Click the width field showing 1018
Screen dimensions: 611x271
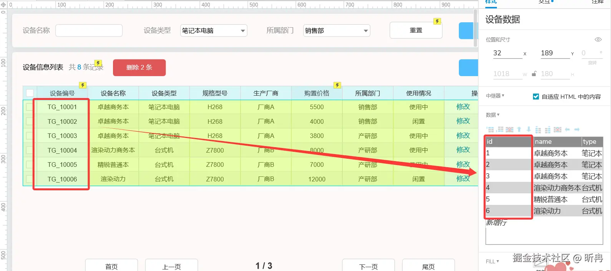pyautogui.click(x=508, y=74)
